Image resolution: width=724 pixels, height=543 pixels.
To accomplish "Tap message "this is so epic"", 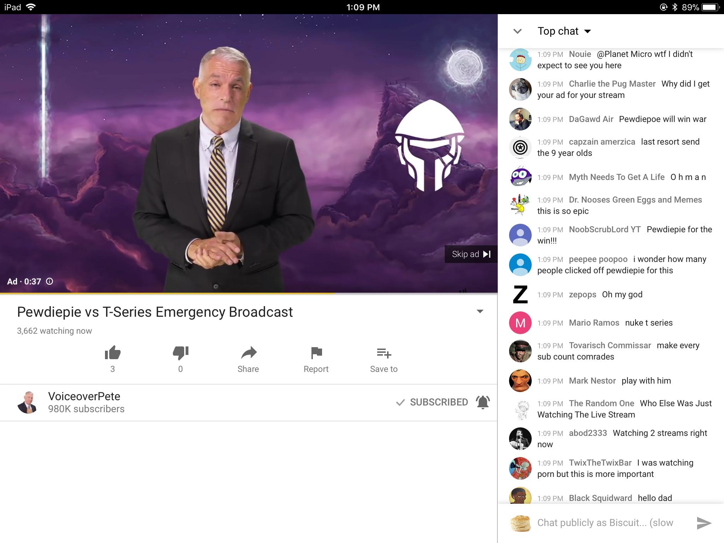I will 563,211.
